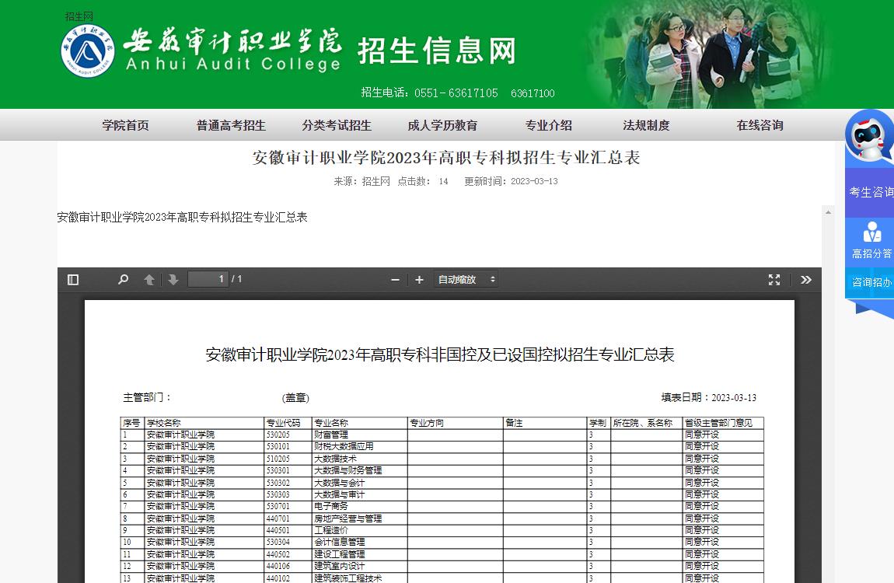894x583 pixels.
Task: Click the 来源:招生网 text
Action: [362, 181]
